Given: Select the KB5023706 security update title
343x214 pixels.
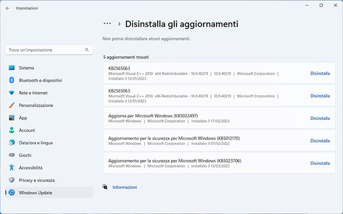Looking at the screenshot, I should pos(175,161).
